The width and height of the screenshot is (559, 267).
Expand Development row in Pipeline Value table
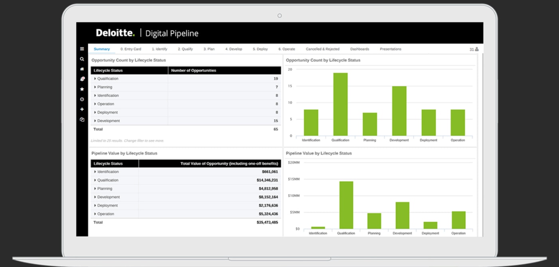click(x=95, y=197)
